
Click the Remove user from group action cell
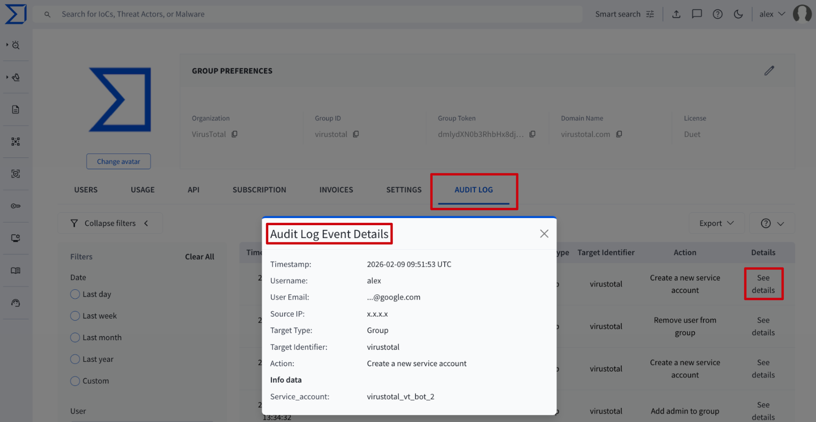click(685, 326)
